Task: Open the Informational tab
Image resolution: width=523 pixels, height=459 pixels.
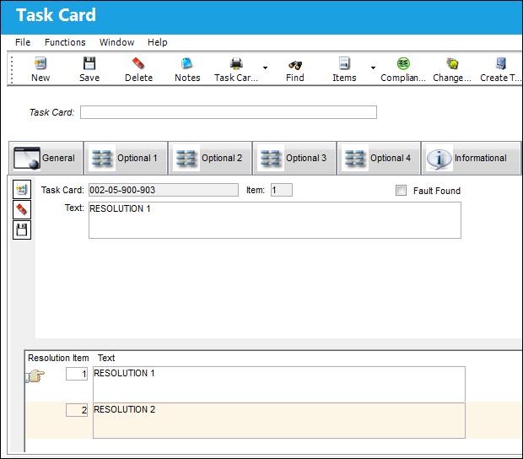Action: pos(471,158)
